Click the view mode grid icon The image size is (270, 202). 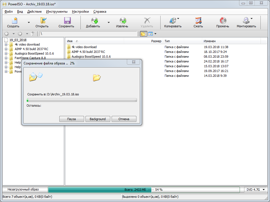[150, 34]
